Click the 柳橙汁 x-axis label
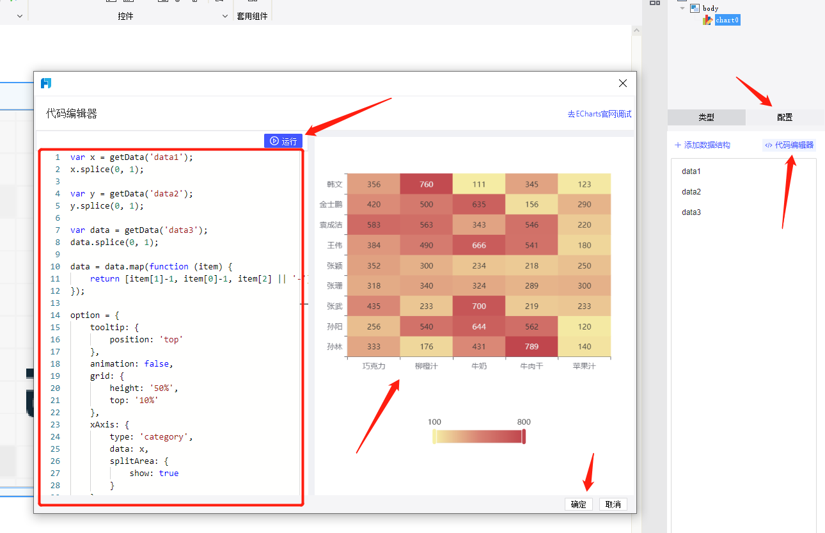The height and width of the screenshot is (533, 825). click(x=427, y=367)
